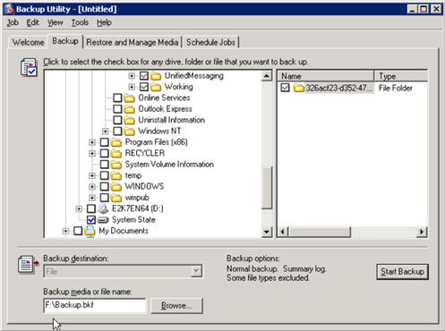Uncheck the Working folder checkbox

(x=144, y=87)
